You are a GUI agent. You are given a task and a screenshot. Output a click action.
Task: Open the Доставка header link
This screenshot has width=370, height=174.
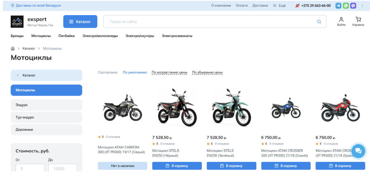tap(260, 6)
